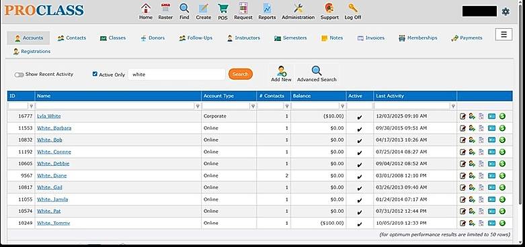Switch to the Classes tab

(113, 38)
